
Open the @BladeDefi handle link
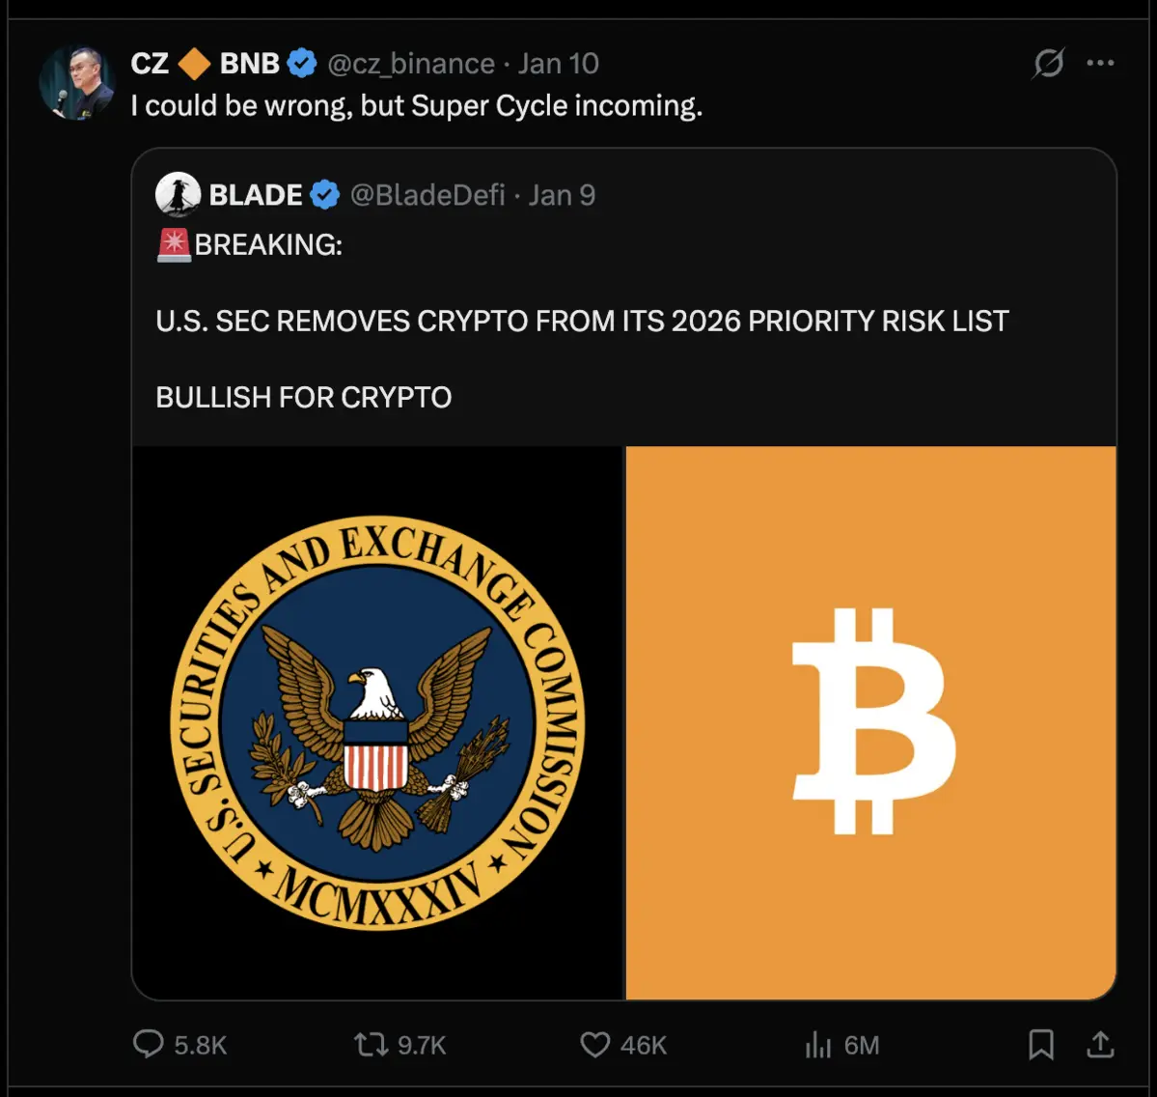click(x=427, y=195)
